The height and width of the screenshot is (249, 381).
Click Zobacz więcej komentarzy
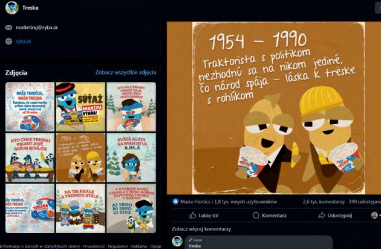tap(201, 229)
